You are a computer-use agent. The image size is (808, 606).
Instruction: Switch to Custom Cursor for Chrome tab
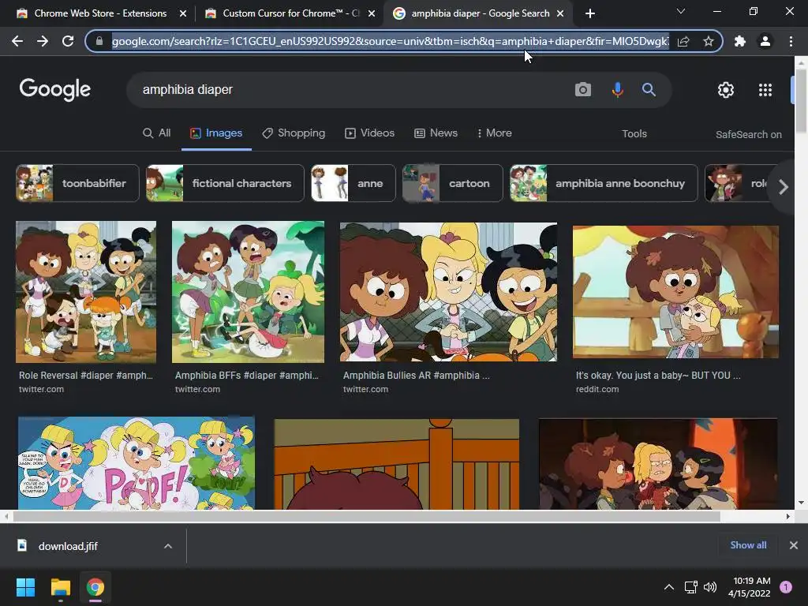point(290,13)
